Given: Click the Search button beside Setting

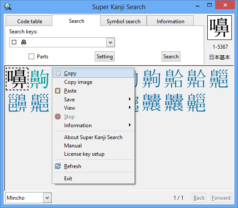Looking at the screenshot, I should coord(171,57).
